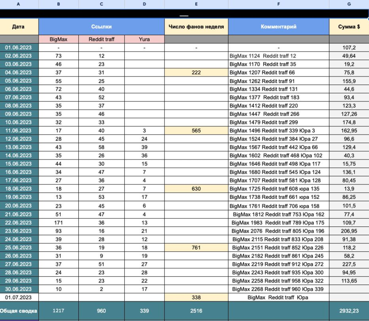Select the 'Комментарий' header cell

(278, 27)
